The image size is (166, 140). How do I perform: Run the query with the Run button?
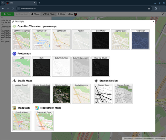point(7,14)
